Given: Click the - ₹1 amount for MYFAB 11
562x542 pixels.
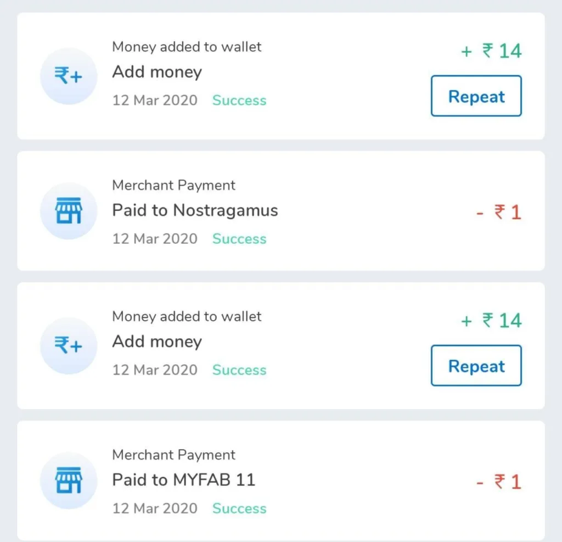Looking at the screenshot, I should [499, 482].
